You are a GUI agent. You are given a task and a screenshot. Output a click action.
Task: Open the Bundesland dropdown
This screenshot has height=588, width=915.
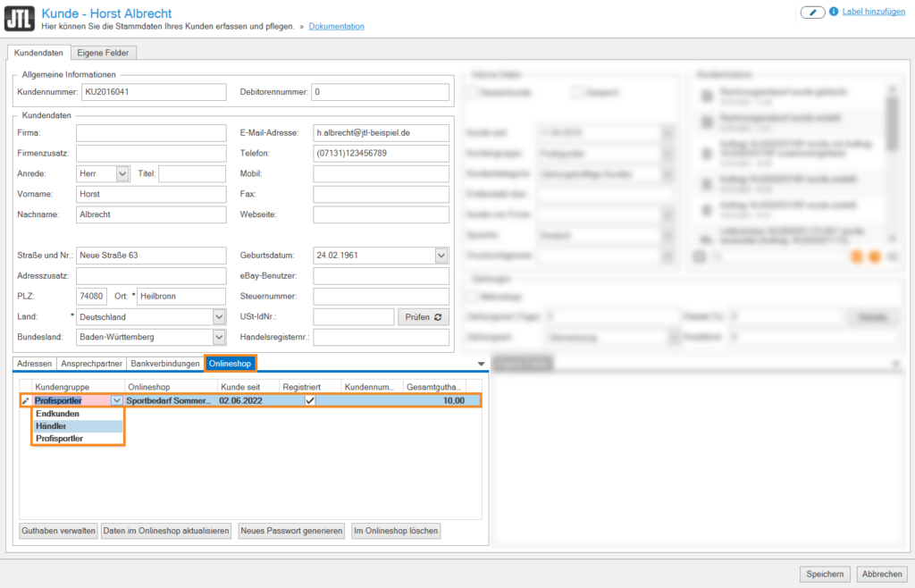[219, 337]
